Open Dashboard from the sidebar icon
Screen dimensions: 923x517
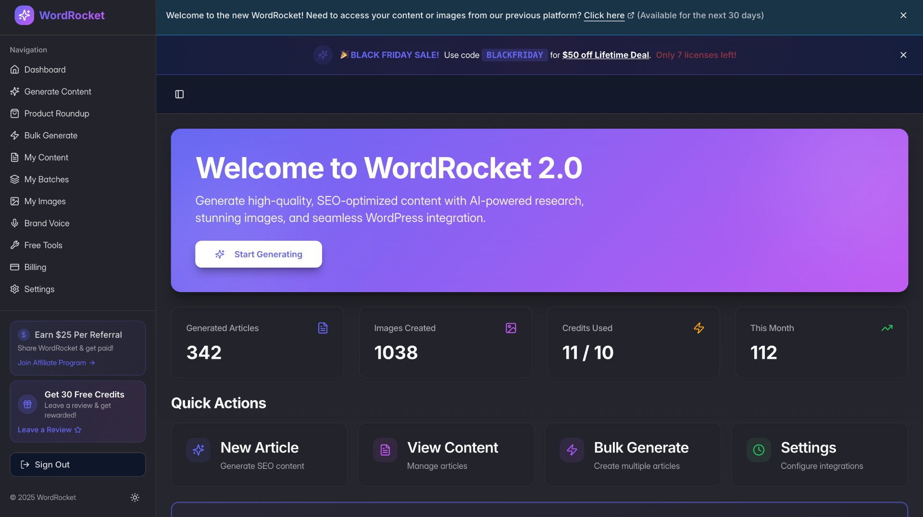tap(15, 69)
